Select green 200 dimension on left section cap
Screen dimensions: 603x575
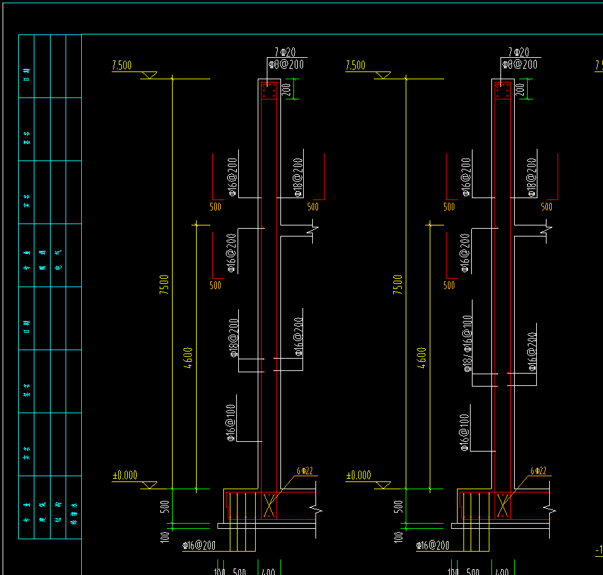pos(286,89)
